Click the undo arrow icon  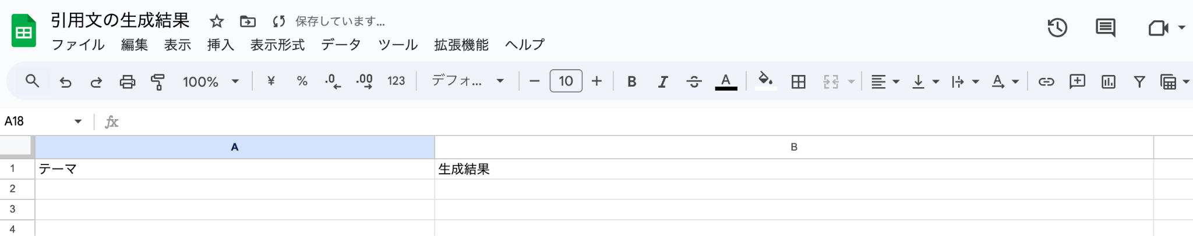click(x=65, y=82)
